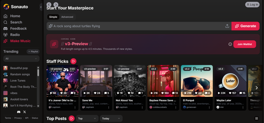Open Discord link icon in sidebar footer
Image resolution: width=264 pixels, height=123 pixels.
click(x=19, y=112)
